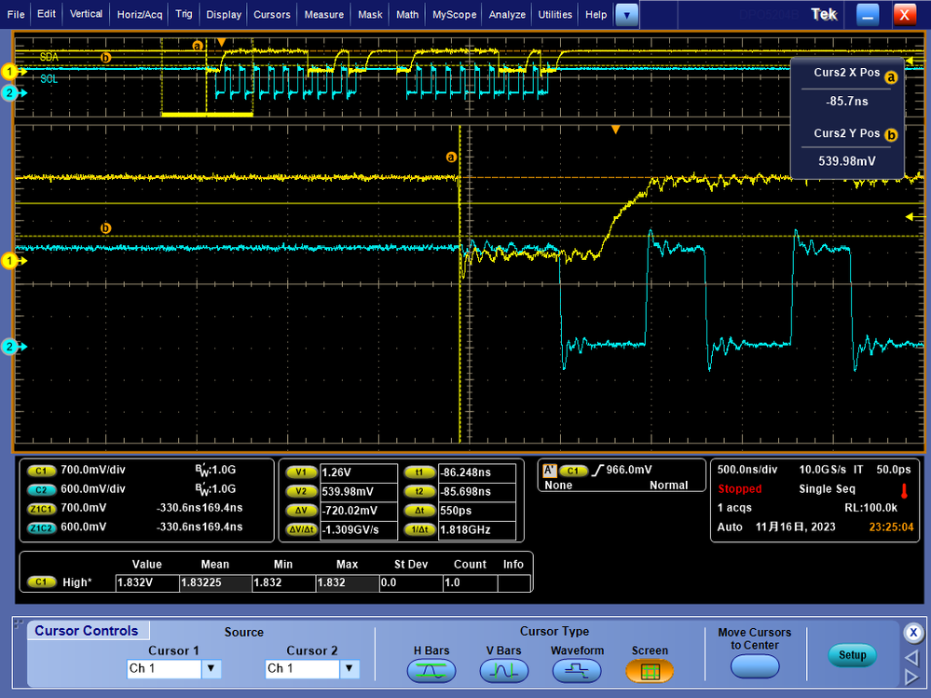Click the 1.818GHz frequency readout
This screenshot has height=698, width=931.
pyautogui.click(x=477, y=530)
